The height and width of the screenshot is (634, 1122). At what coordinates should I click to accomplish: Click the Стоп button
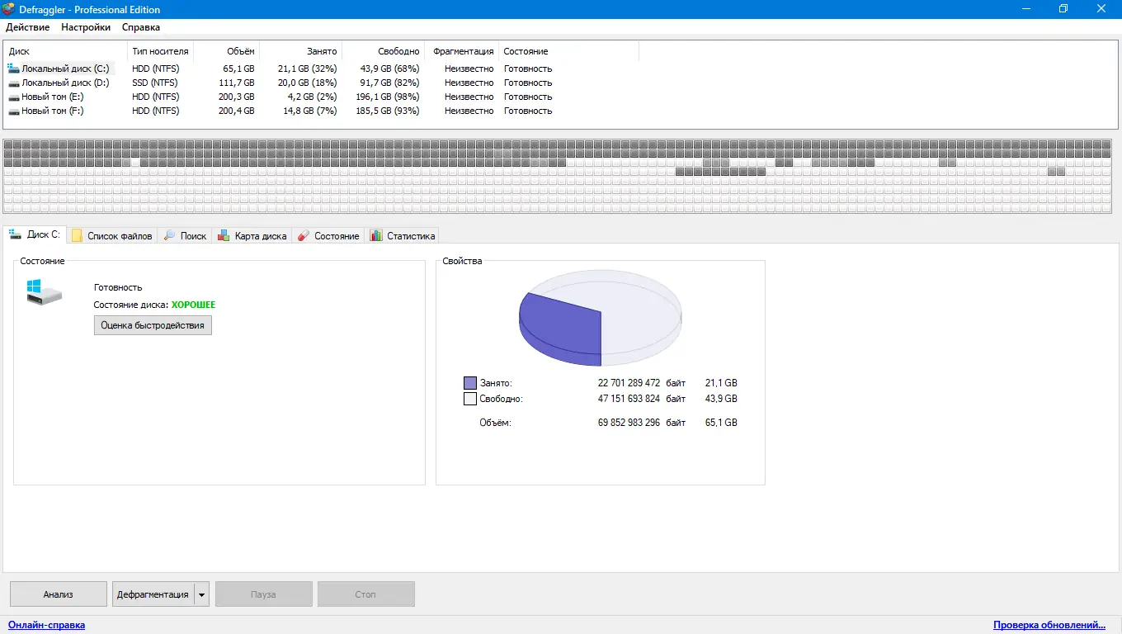pos(365,594)
